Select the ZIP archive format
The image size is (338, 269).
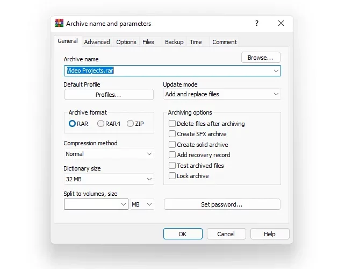(135, 124)
